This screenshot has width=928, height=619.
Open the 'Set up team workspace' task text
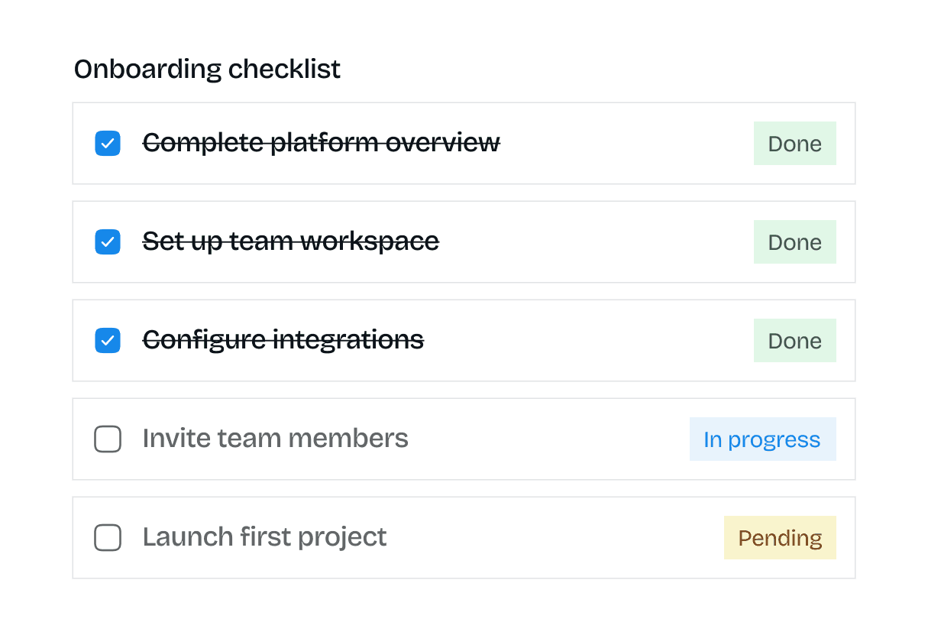[290, 241]
